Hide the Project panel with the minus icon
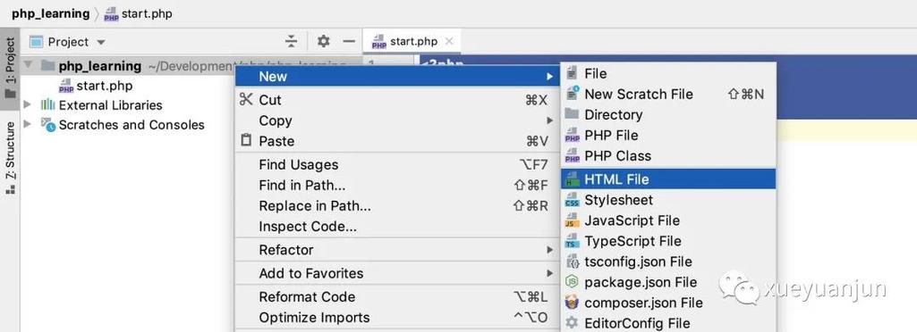 [x=349, y=41]
